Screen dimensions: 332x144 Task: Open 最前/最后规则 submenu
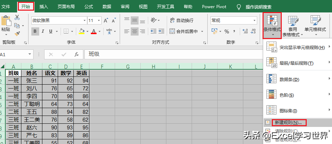(x=297, y=63)
